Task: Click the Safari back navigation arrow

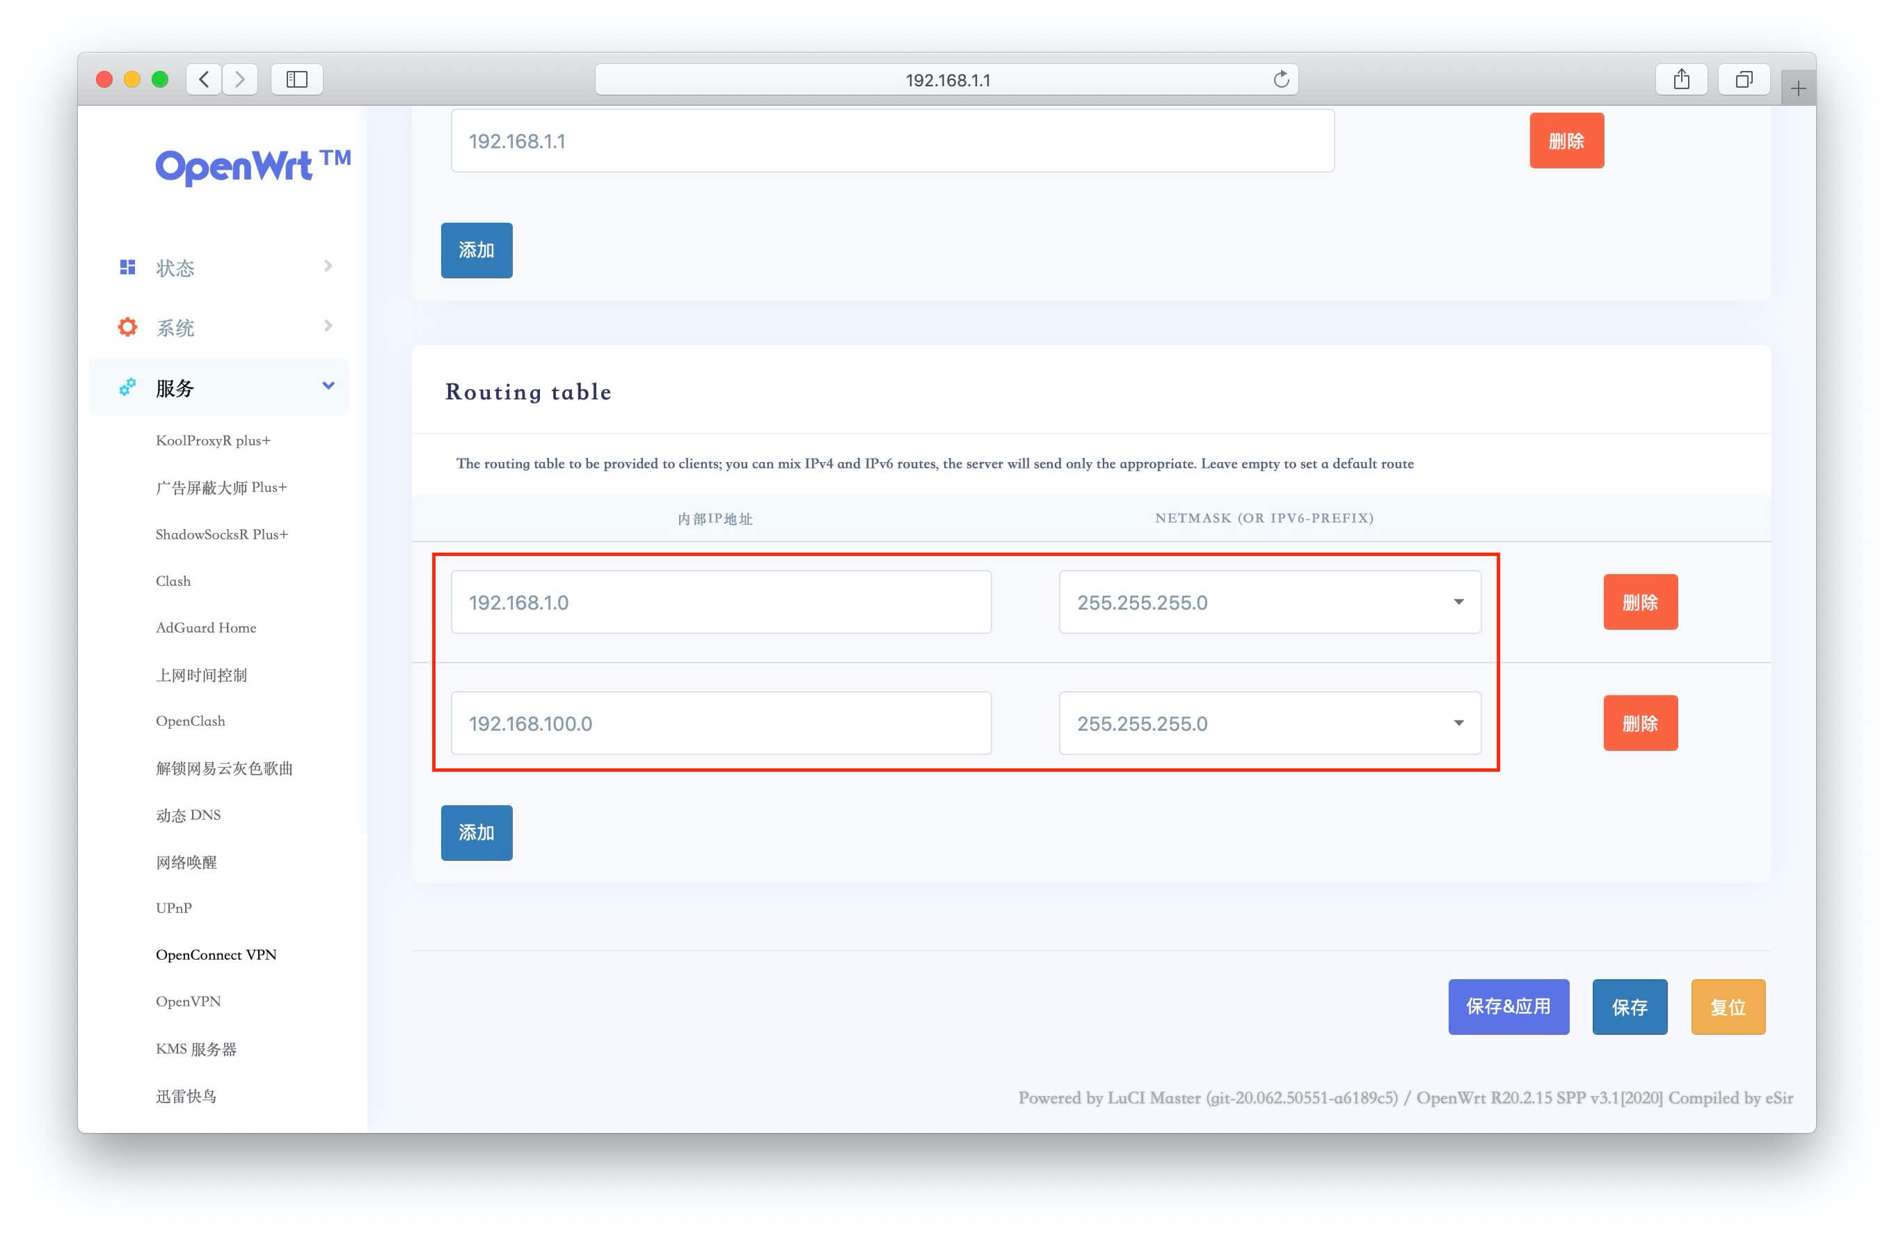Action: click(205, 79)
